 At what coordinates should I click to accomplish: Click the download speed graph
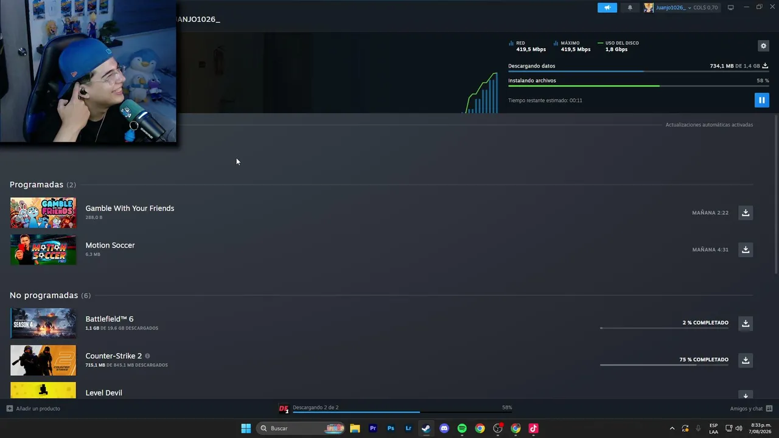(x=481, y=92)
